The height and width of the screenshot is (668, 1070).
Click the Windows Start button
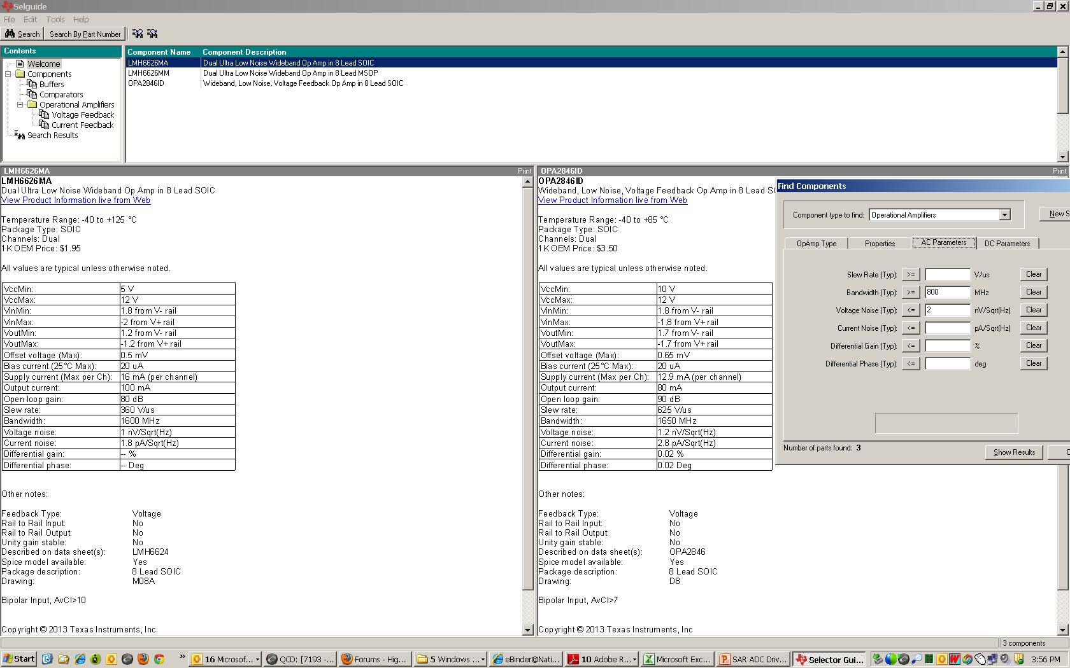18,659
